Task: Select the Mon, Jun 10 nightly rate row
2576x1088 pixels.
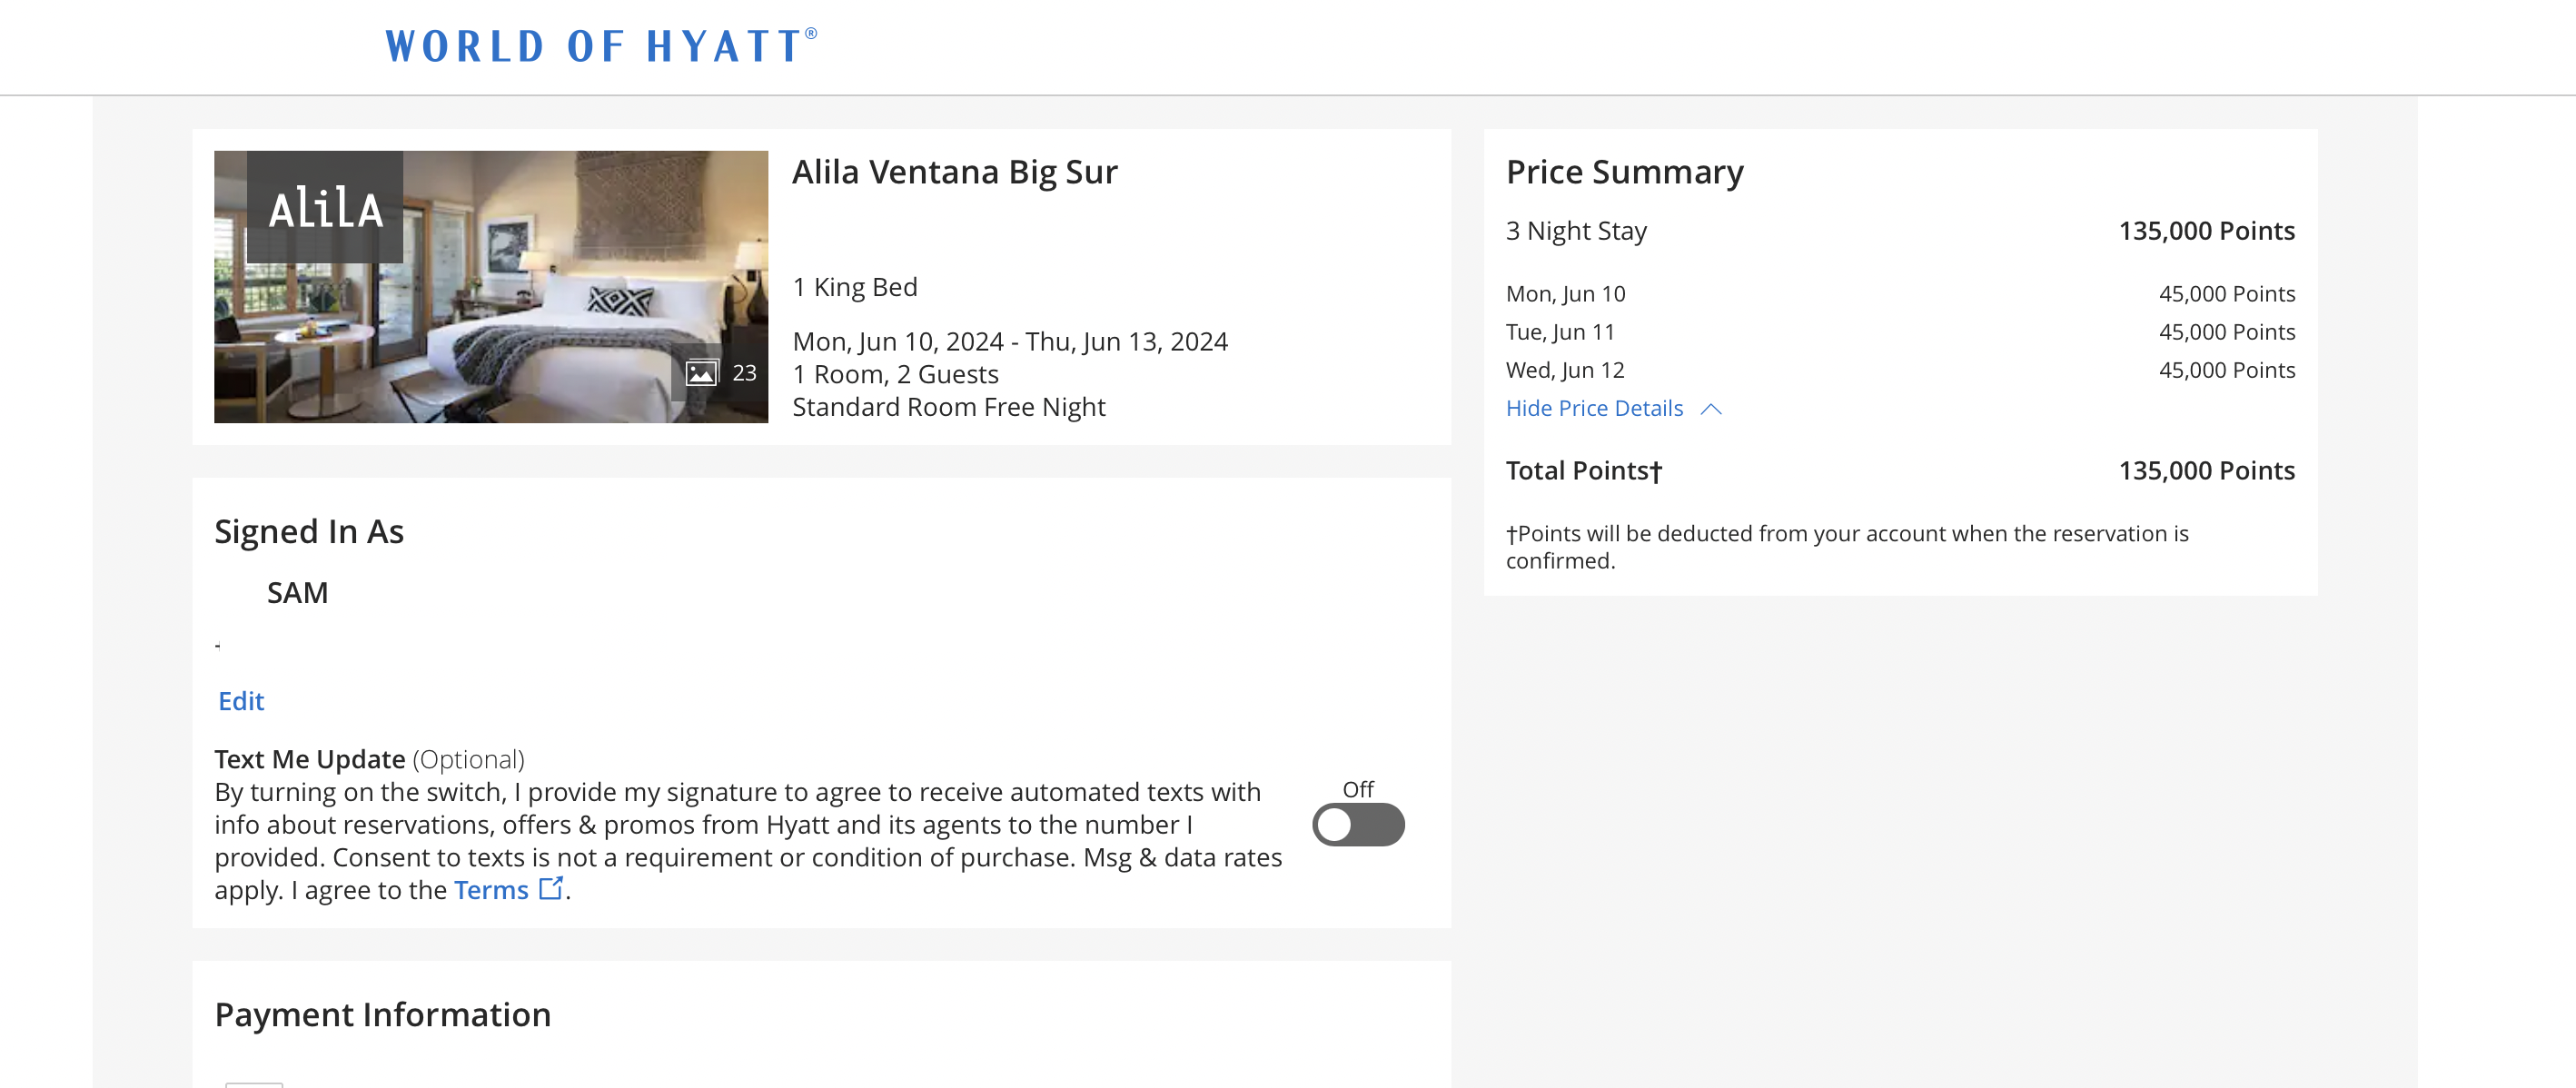Action: coord(1899,294)
